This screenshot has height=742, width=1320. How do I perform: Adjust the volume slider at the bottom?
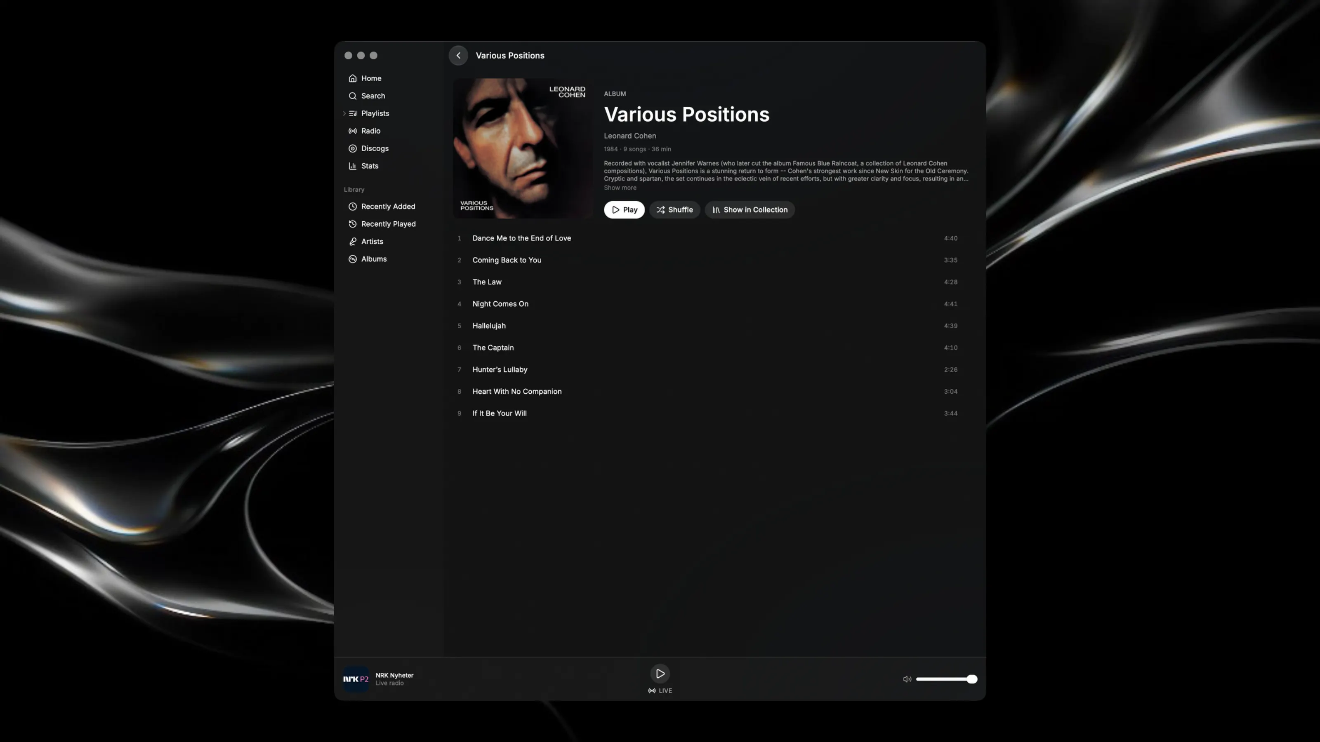coord(946,679)
